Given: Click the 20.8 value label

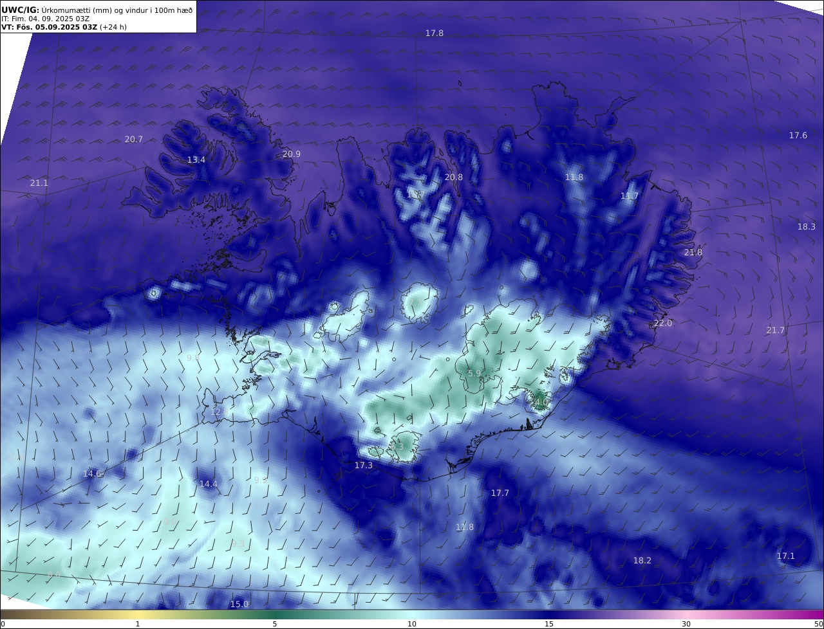Looking at the screenshot, I should click(x=454, y=177).
